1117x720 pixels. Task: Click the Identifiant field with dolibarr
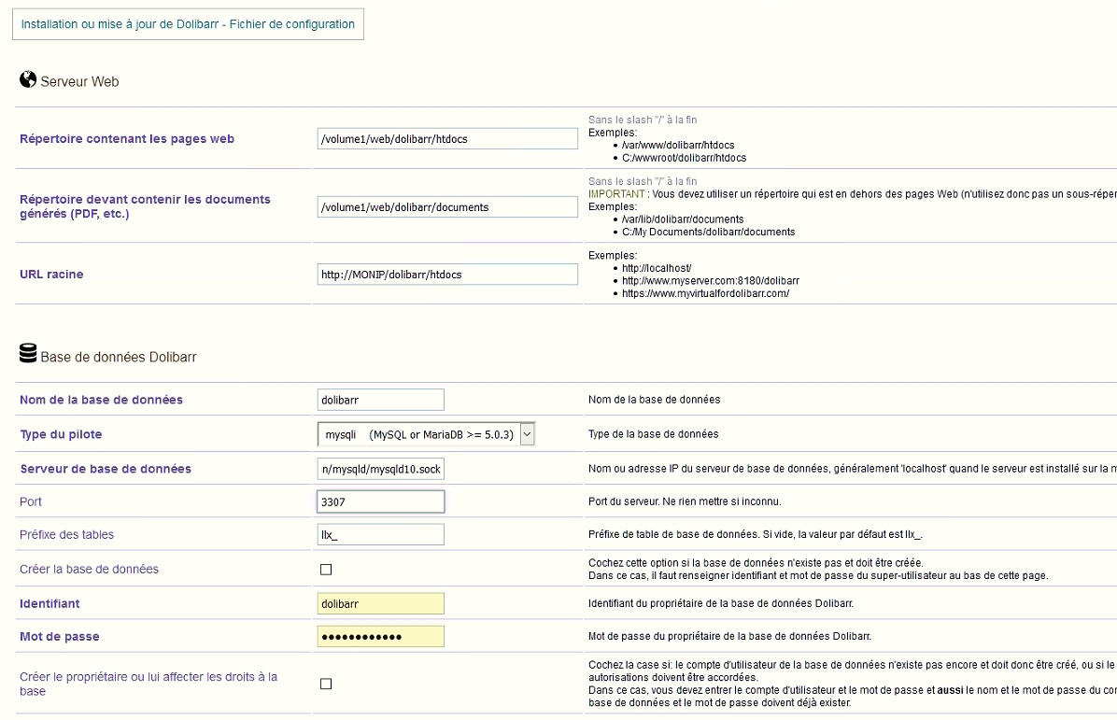tap(380, 604)
